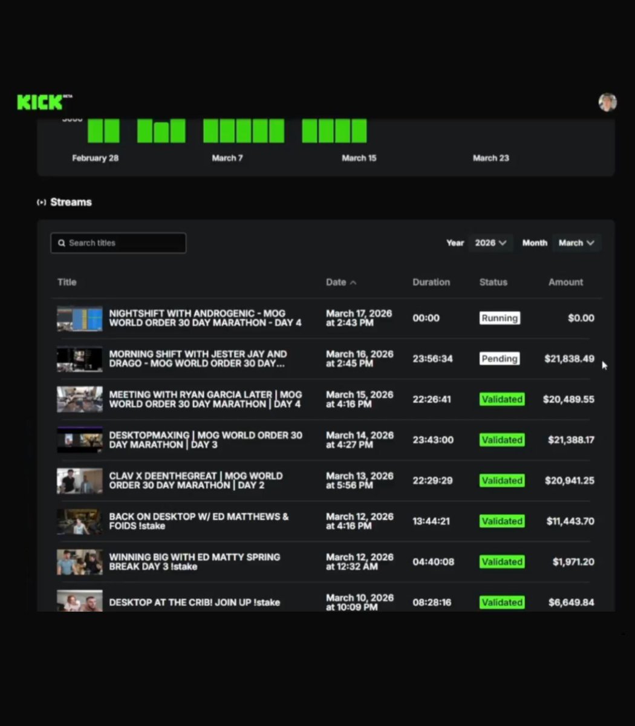635x726 pixels.
Task: Select title 'NIGHTSHIFT WITH ANDROGENIC - MOG'
Action: coord(197,313)
